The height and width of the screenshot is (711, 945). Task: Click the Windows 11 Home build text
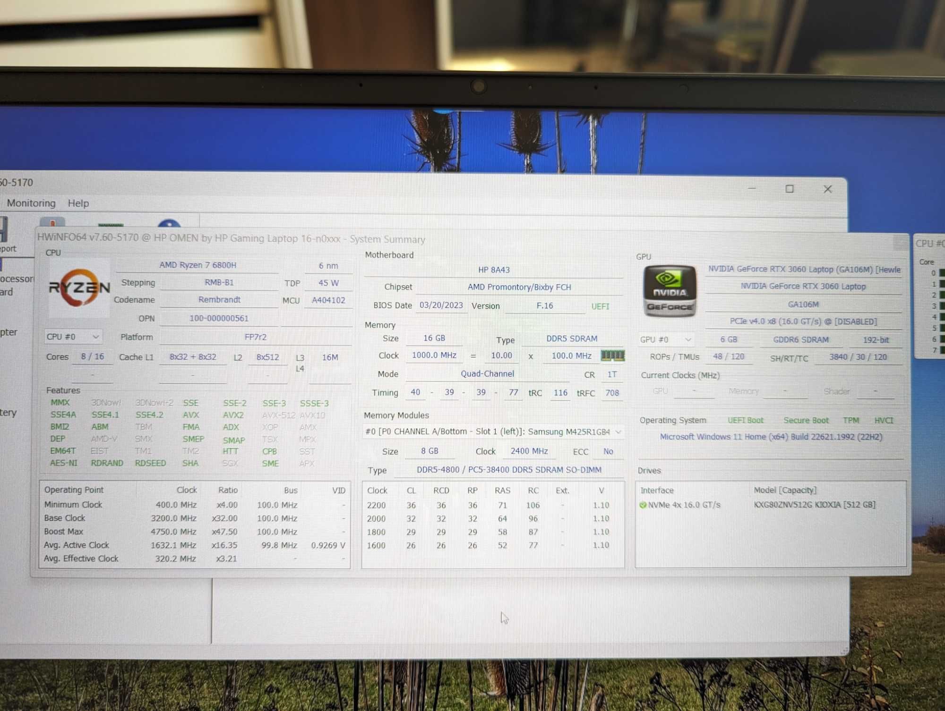coord(771,437)
